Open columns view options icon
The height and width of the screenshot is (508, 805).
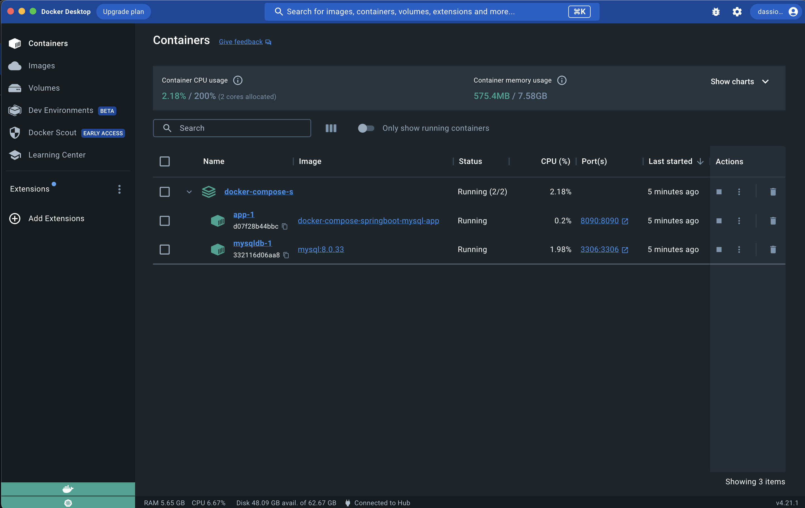(331, 128)
